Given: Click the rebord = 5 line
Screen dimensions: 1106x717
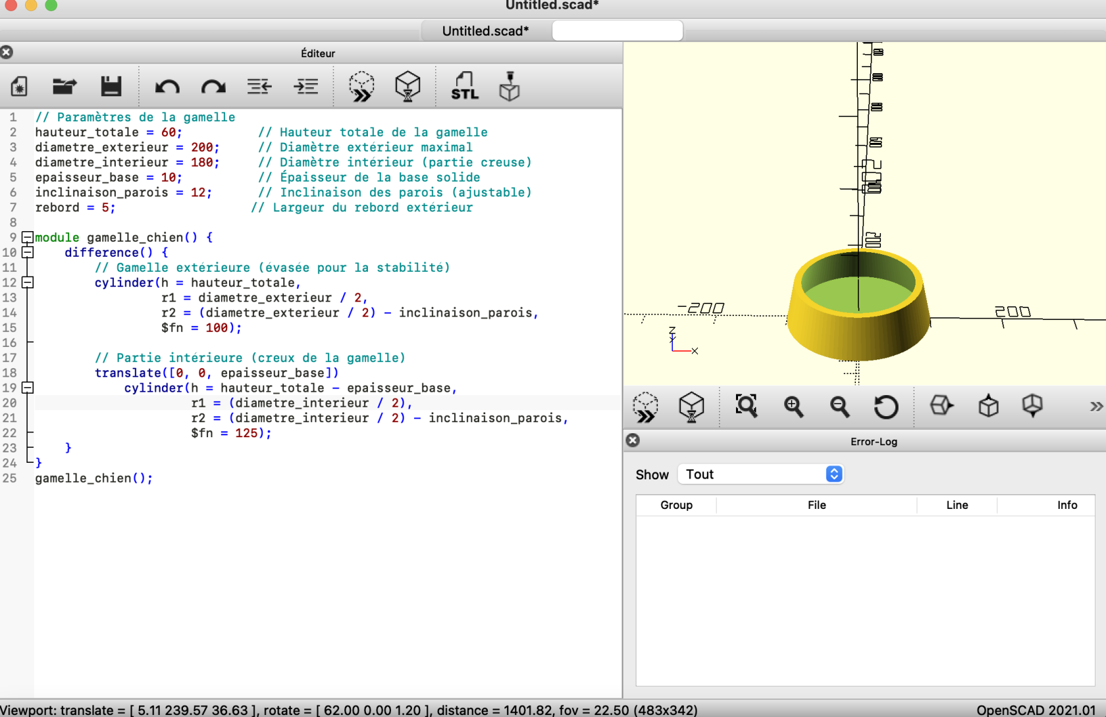Looking at the screenshot, I should [x=75, y=208].
